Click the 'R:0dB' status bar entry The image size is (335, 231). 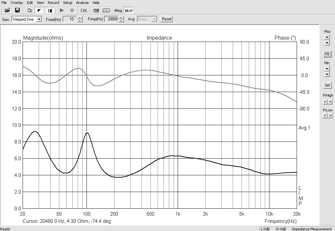281,229
